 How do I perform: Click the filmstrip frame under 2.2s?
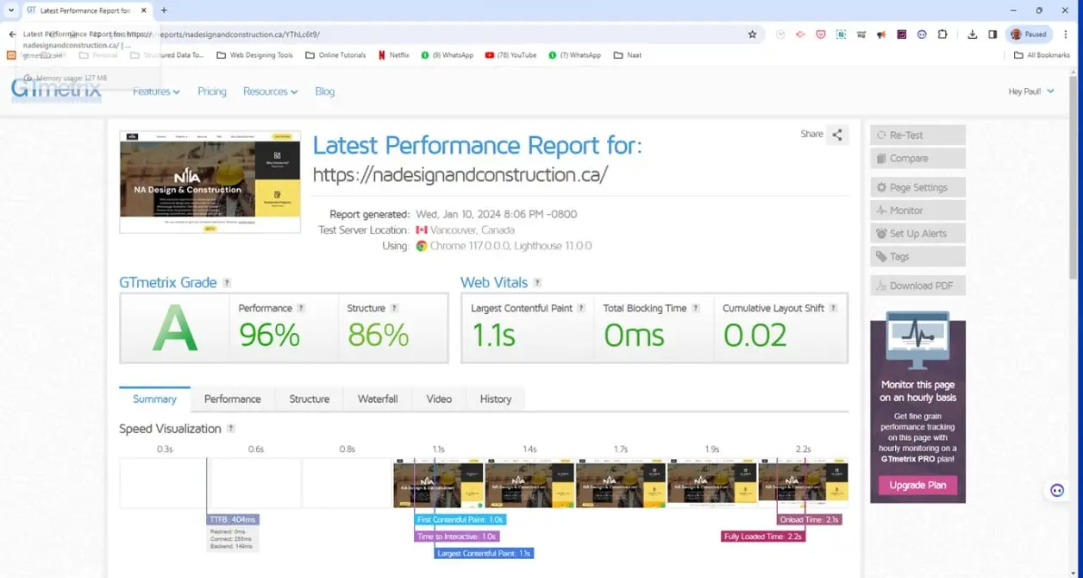(803, 483)
